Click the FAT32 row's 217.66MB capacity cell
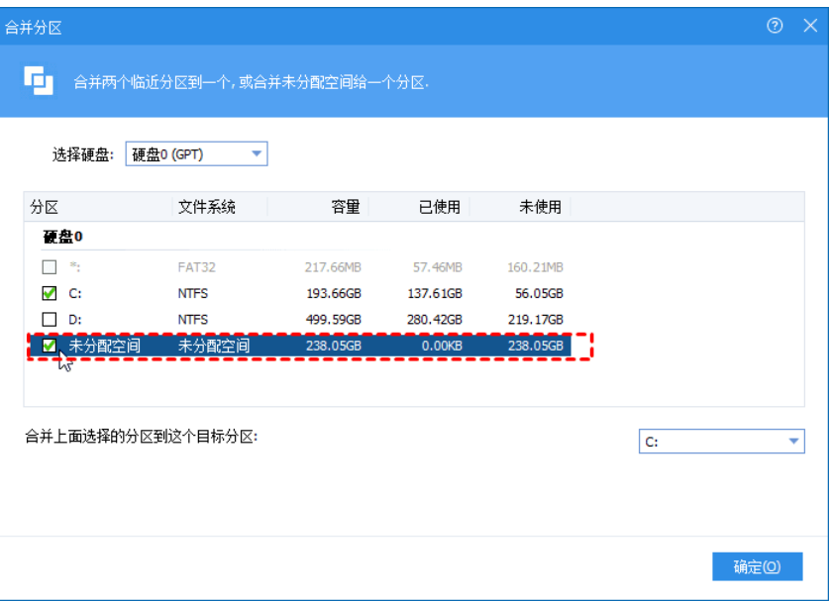The height and width of the screenshot is (602, 829). (x=332, y=268)
